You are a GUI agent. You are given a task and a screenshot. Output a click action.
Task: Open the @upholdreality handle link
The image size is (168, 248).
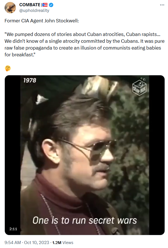34,10
